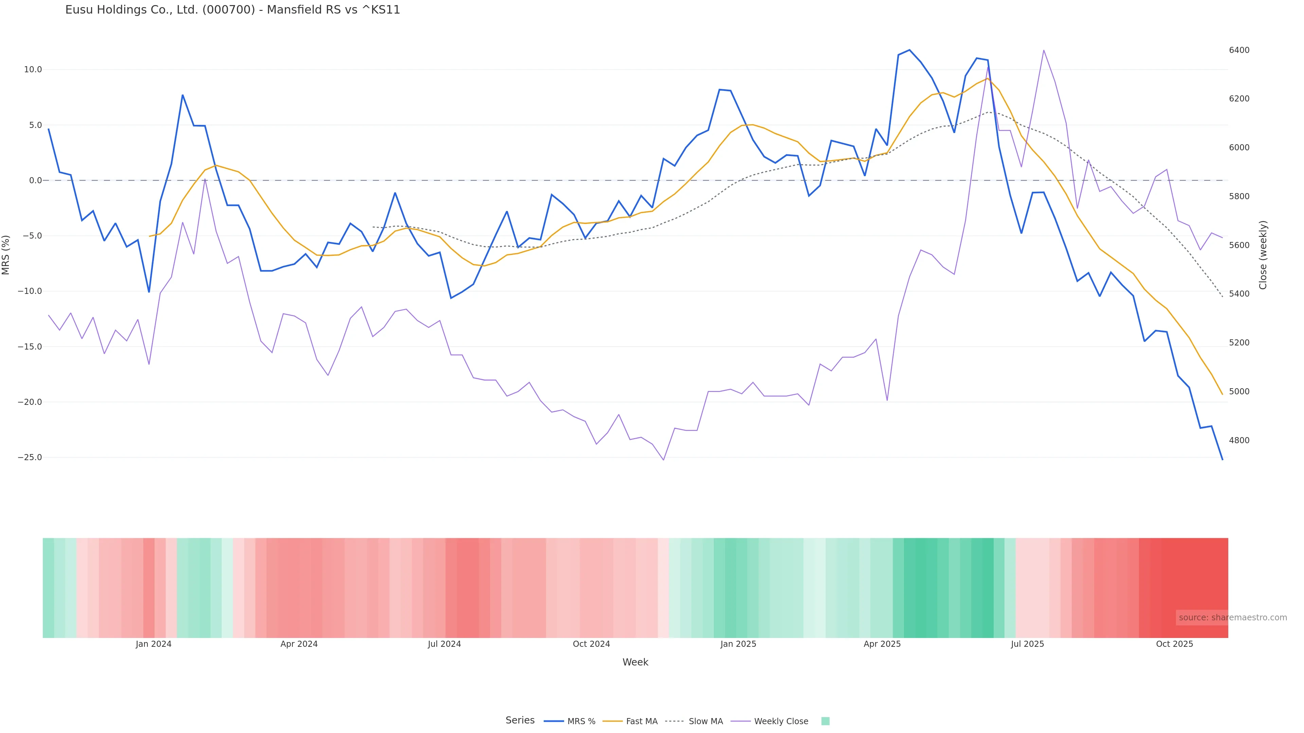The height and width of the screenshot is (733, 1304).
Task: Click the 'Apr 2025' x-axis tick label
Action: tap(882, 644)
